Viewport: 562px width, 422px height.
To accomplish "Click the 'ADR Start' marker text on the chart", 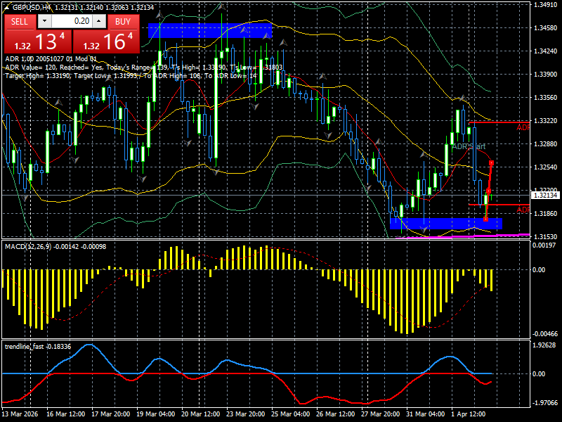I will [x=469, y=147].
